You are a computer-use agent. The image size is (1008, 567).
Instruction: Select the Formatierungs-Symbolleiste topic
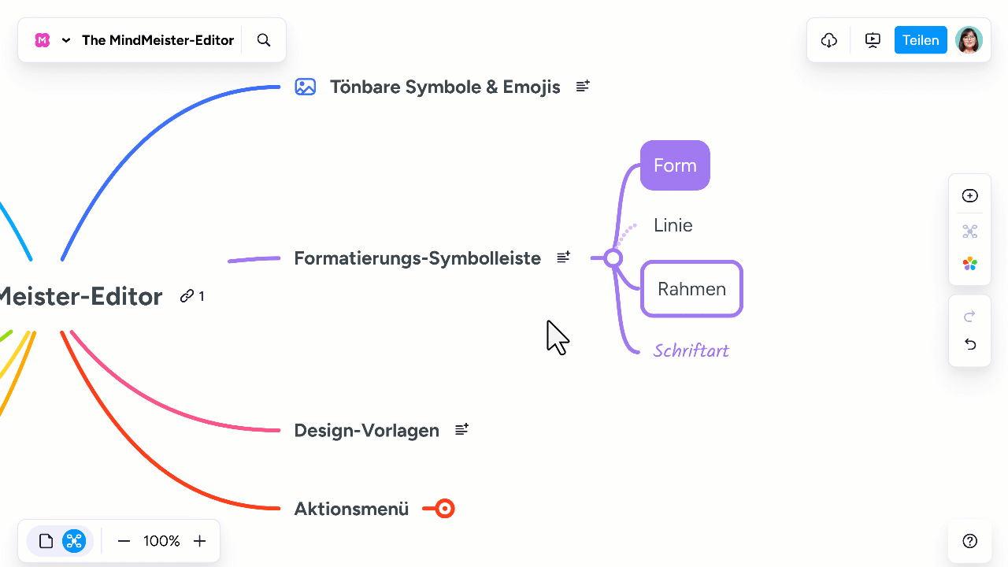[417, 258]
